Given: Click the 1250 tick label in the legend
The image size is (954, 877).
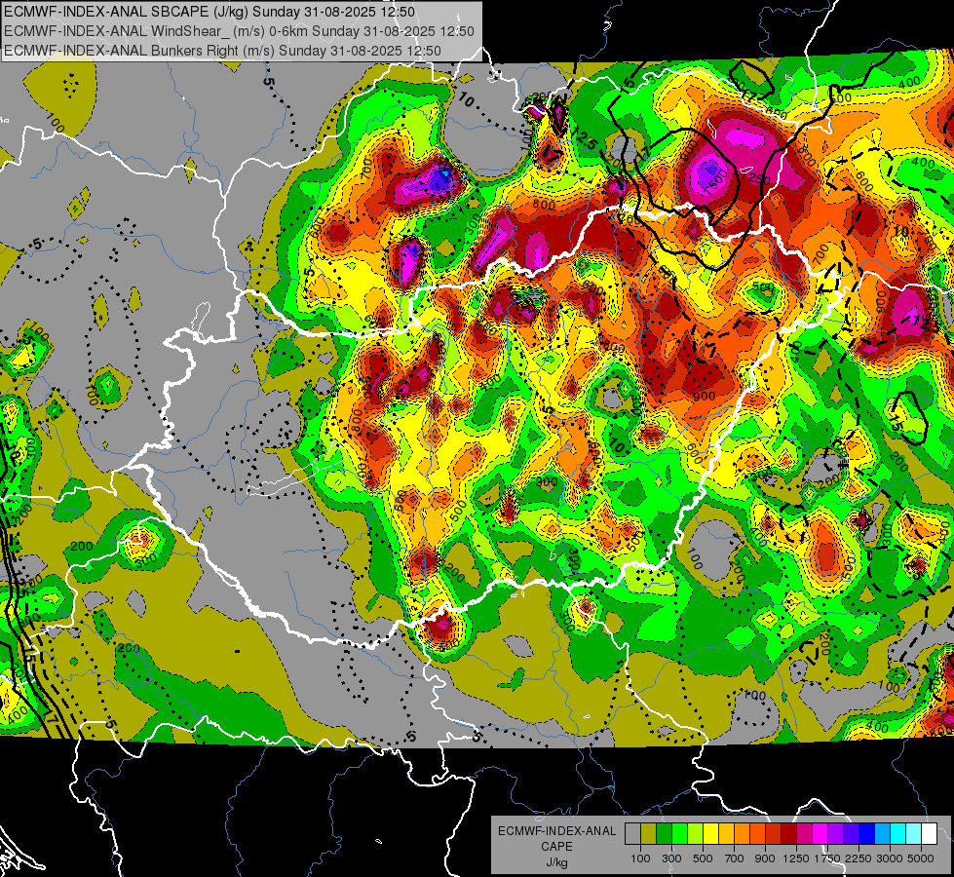Looking at the screenshot, I should pos(796,858).
